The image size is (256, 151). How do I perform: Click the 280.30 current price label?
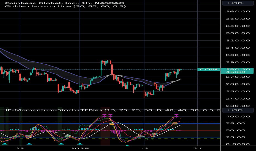point(238,69)
